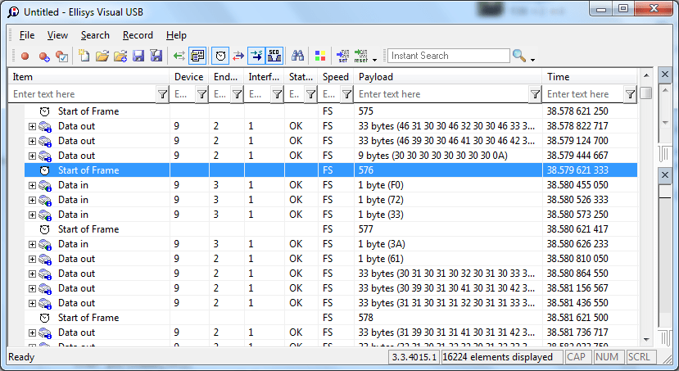Viewport: 679px width, 371px height.
Task: Open the Payload column filter funnel
Action: 535,94
